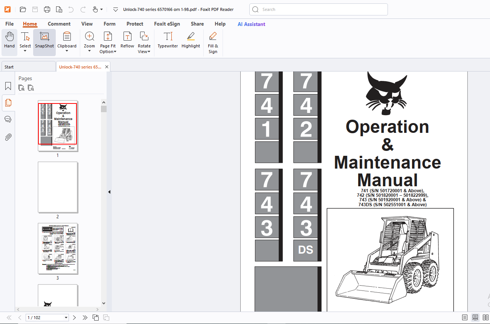
Task: Click the previous view icon in status bar
Action: [x=96, y=318]
